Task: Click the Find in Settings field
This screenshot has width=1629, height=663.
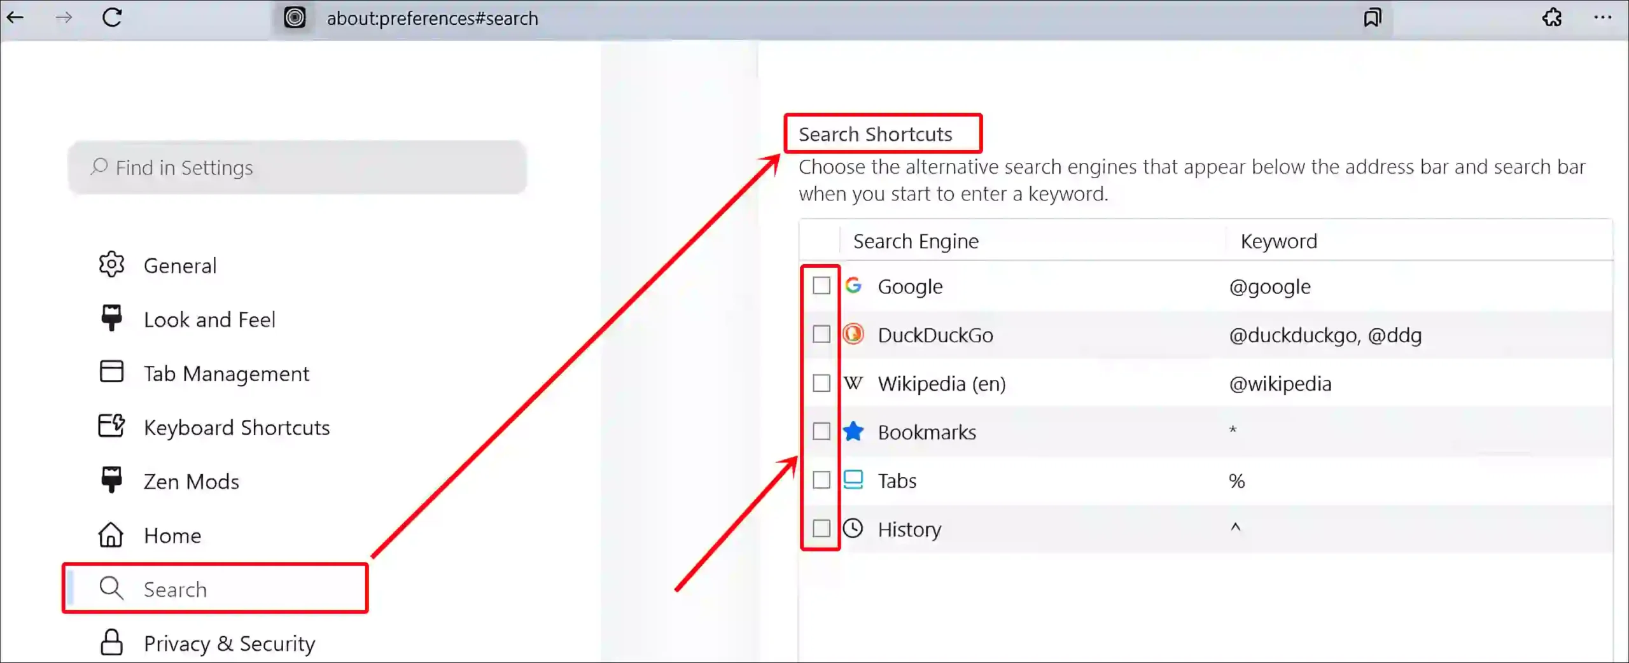Action: [297, 167]
